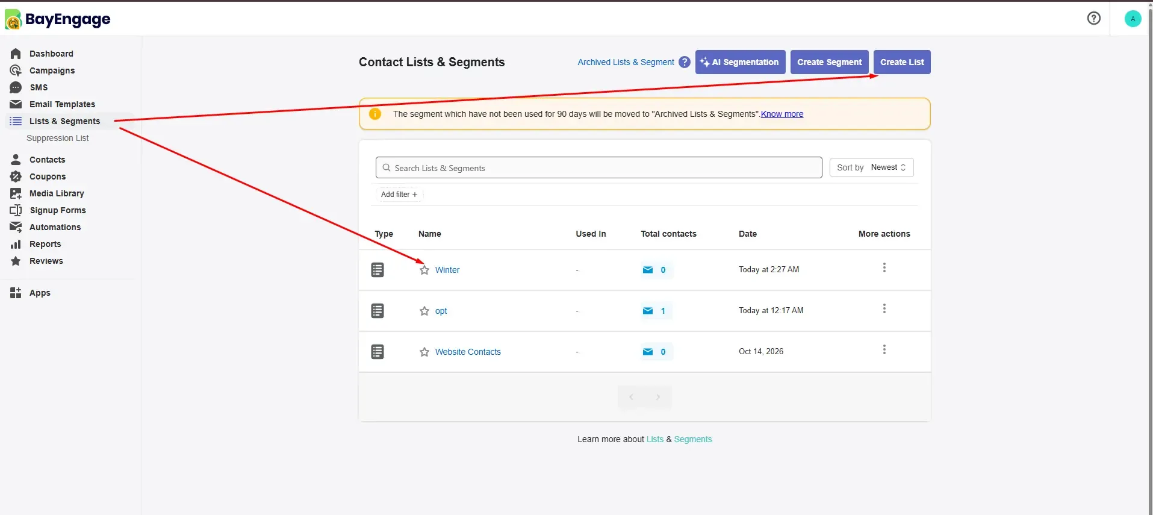The height and width of the screenshot is (515, 1153).
Task: Click the info icon beside Archived Lists & Segment
Action: point(684,62)
